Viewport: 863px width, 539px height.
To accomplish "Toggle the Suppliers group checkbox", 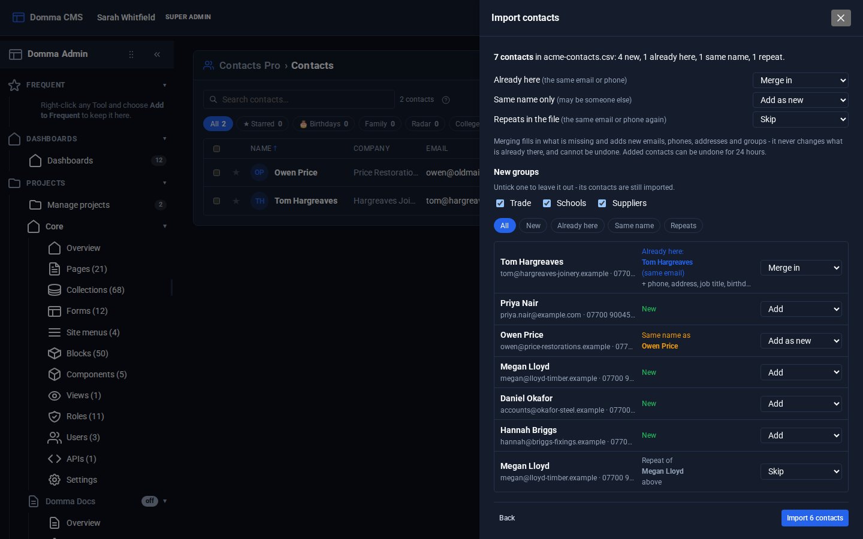I will click(602, 204).
